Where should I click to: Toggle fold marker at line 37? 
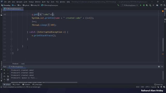pyautogui.click(x=11, y=39)
